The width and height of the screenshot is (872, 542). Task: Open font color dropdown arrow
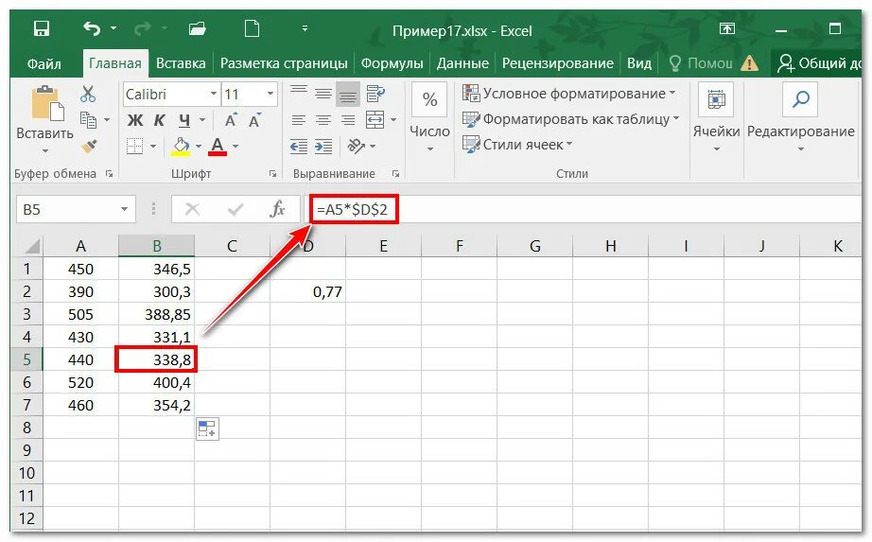[x=235, y=147]
